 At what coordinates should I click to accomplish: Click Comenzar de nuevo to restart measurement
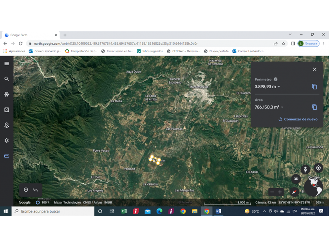pos(298,119)
